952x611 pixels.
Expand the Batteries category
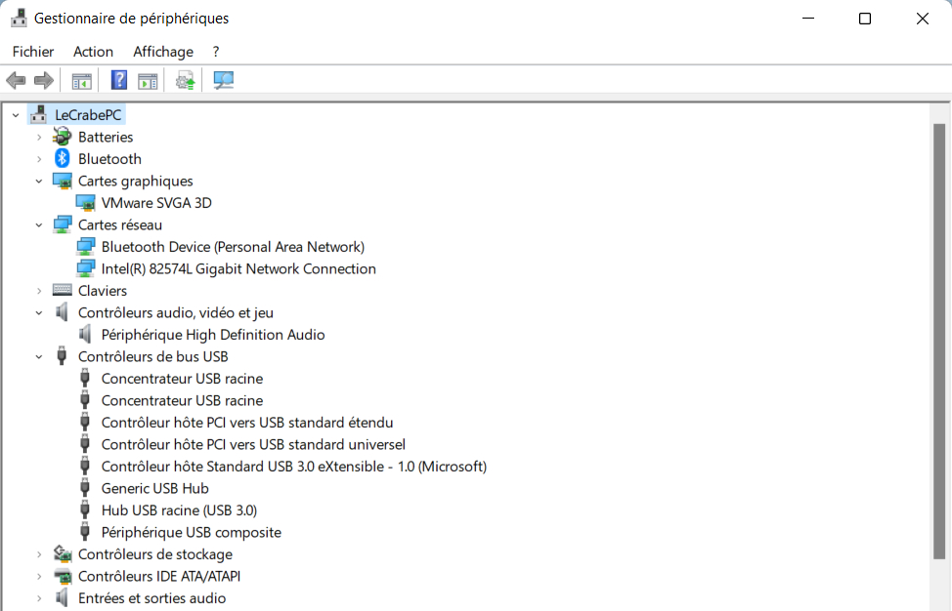click(x=39, y=137)
